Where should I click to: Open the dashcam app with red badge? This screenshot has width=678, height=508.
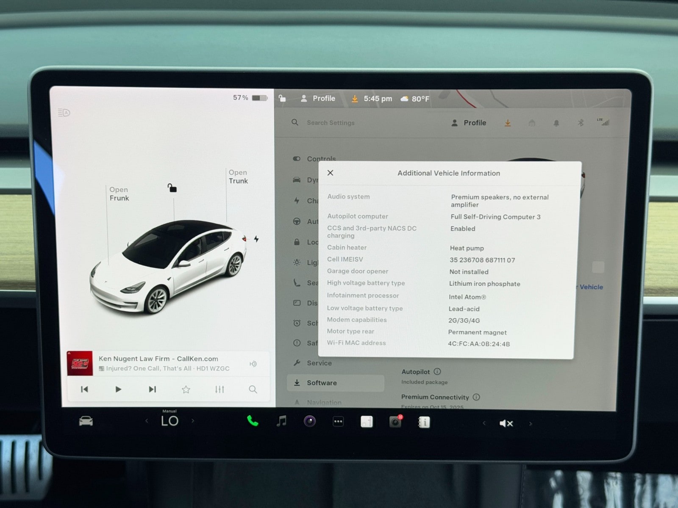tap(395, 422)
